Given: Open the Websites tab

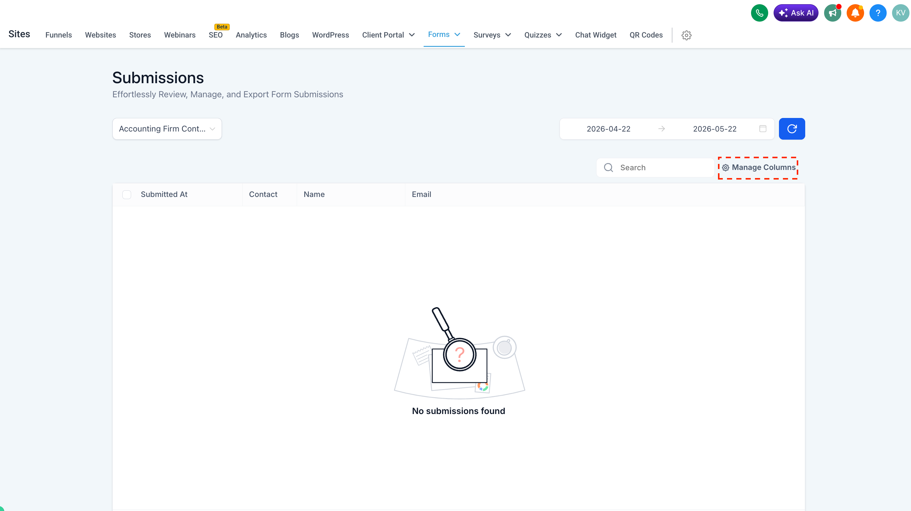Looking at the screenshot, I should (100, 35).
